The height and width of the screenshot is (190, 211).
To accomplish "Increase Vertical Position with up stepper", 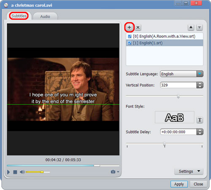I will tap(200, 83).
